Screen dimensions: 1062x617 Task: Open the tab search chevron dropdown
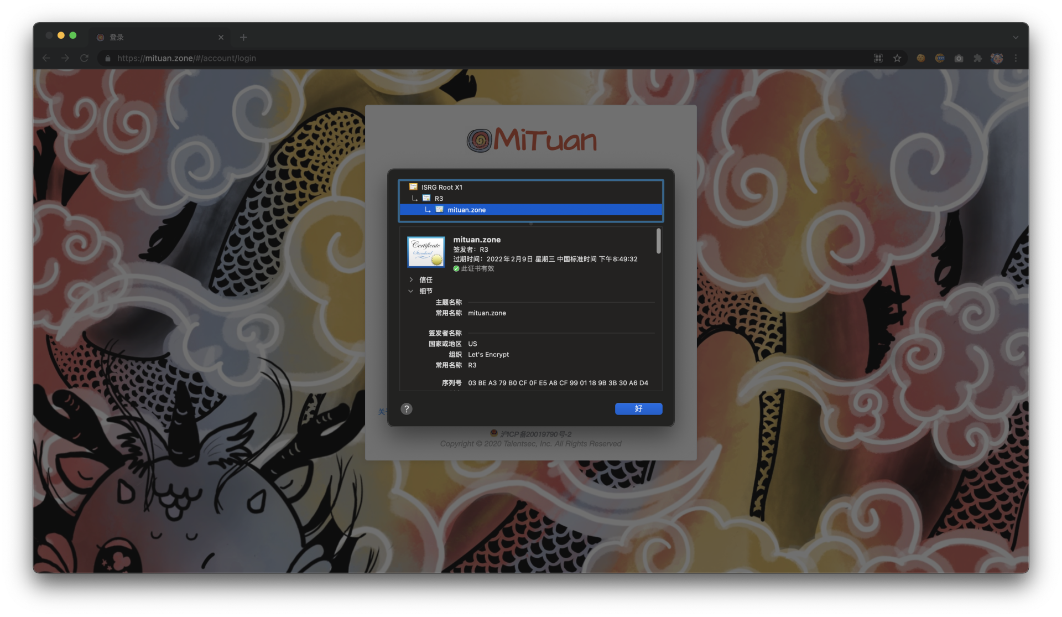(1016, 37)
